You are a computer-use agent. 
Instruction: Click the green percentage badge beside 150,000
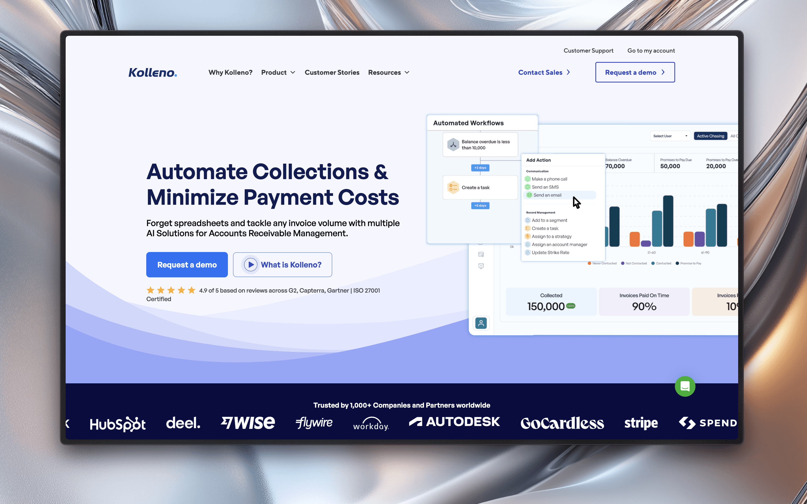pos(571,306)
